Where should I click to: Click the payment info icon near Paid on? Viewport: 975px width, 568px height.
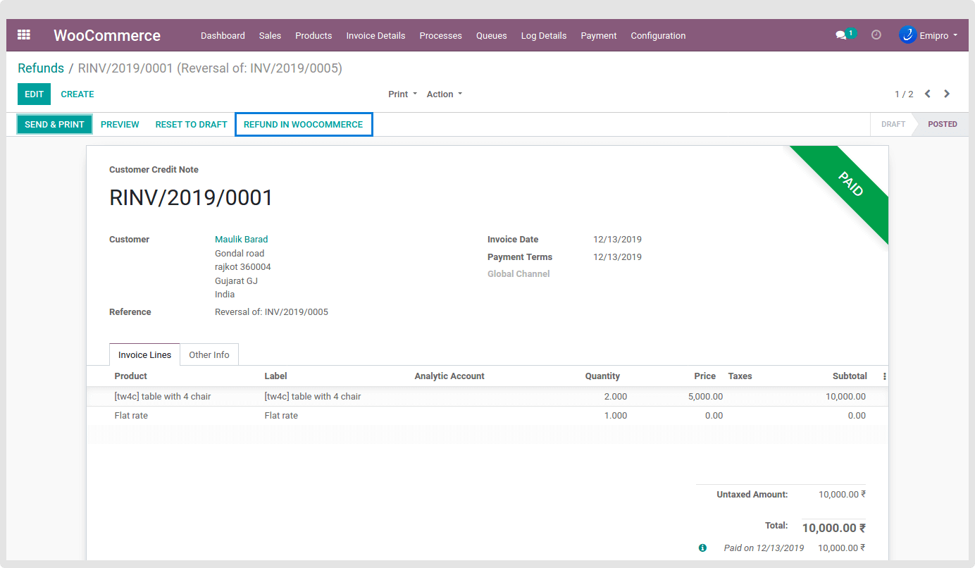pyautogui.click(x=702, y=548)
